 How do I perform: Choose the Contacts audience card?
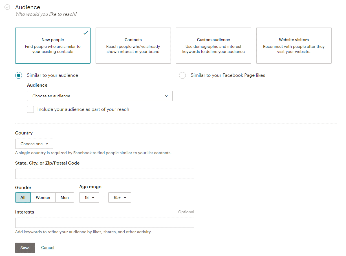coord(133,46)
